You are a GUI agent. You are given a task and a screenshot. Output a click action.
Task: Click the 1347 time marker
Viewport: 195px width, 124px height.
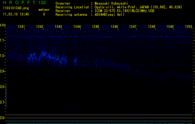pyautogui.click(x=133, y=27)
